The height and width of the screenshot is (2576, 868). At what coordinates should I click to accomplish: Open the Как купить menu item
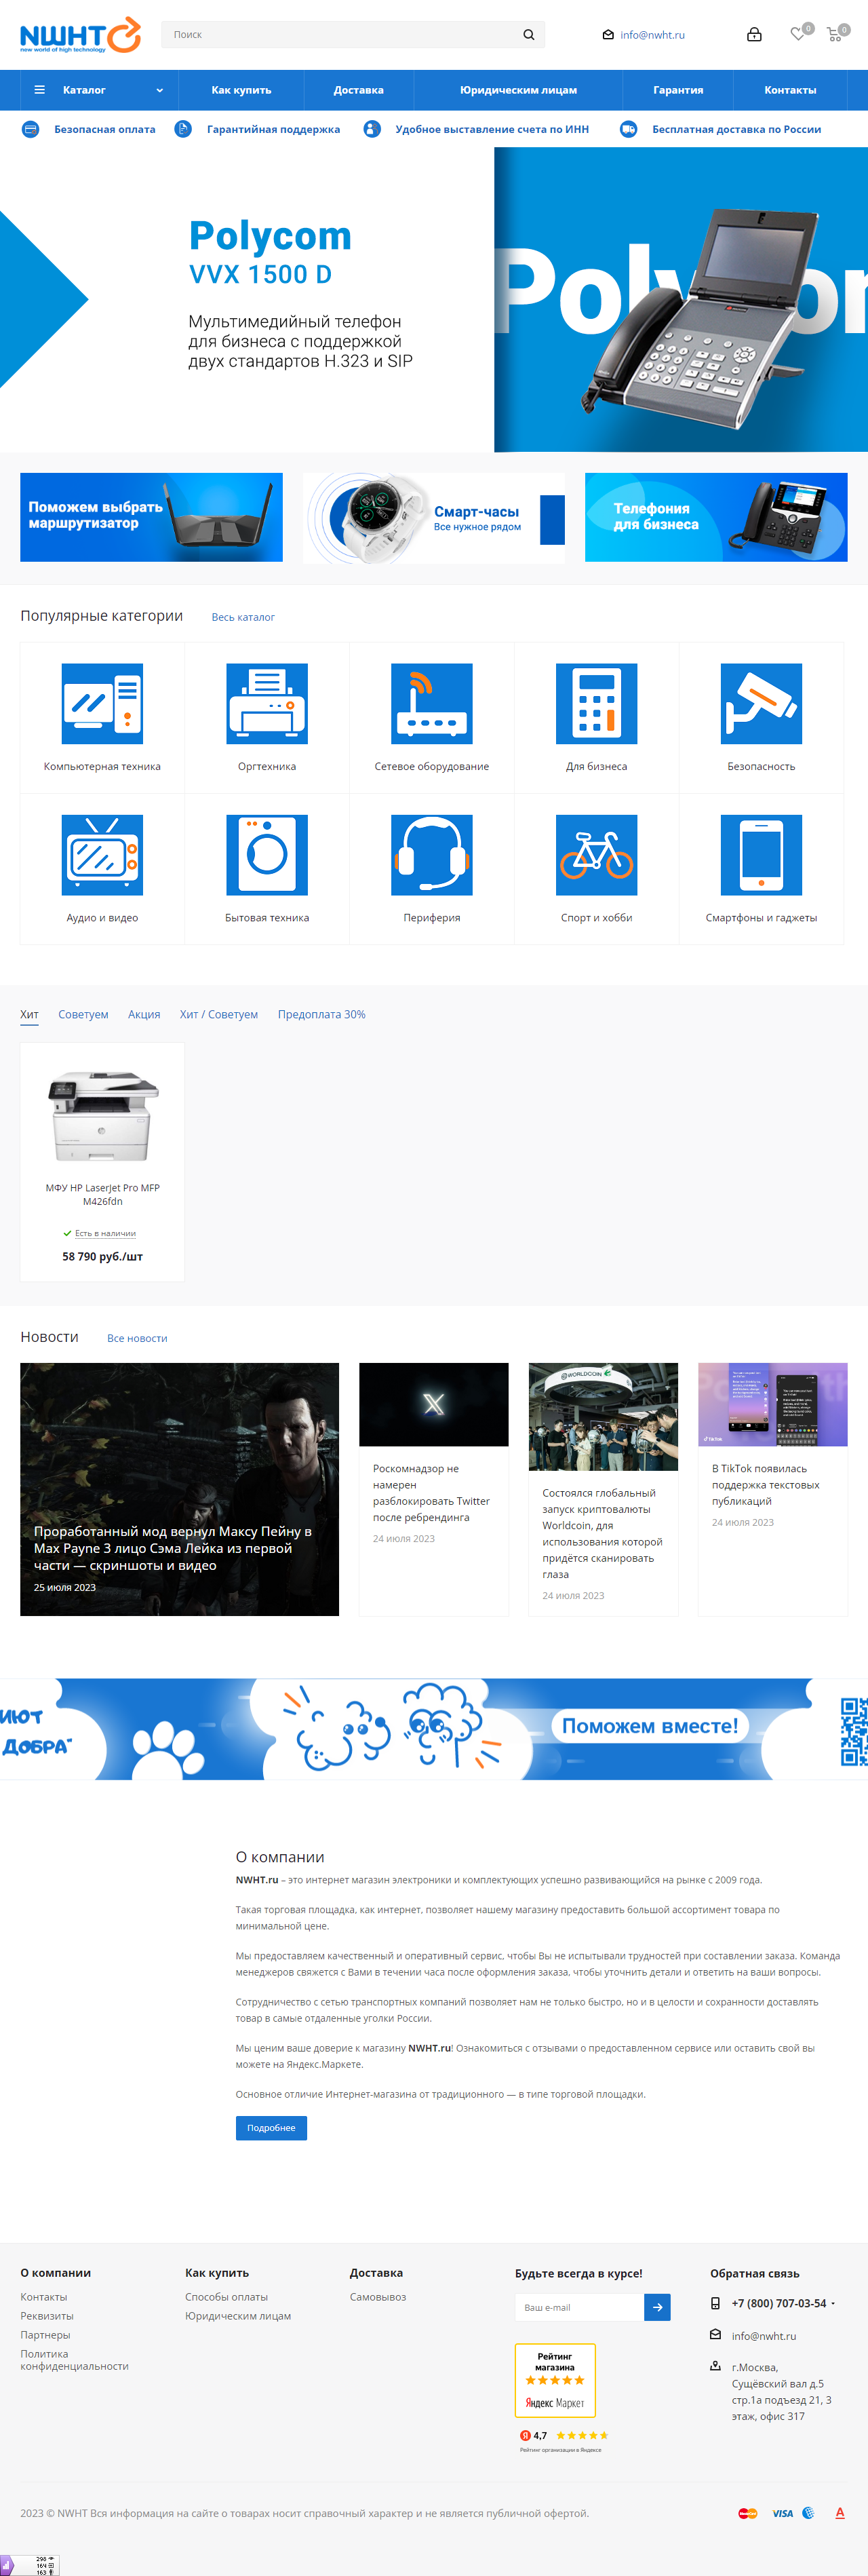(x=241, y=90)
